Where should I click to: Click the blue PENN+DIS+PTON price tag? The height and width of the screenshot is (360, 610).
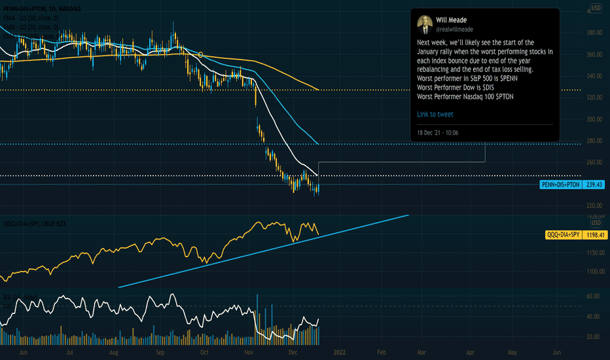click(561, 185)
